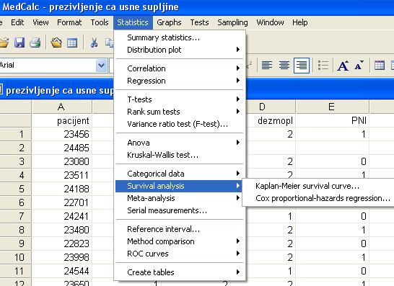
Task: Expand Correlation submenu
Action: (180, 68)
